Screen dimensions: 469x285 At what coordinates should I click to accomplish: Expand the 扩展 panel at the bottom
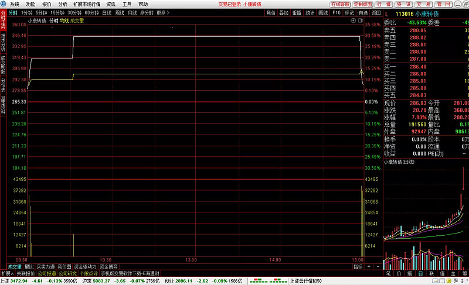pos(8,273)
